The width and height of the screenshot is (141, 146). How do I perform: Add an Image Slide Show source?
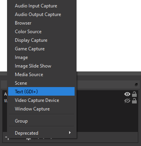[x=41, y=66]
